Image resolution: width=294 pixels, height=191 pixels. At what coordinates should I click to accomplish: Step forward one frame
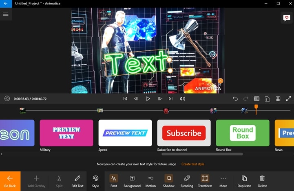159,99
